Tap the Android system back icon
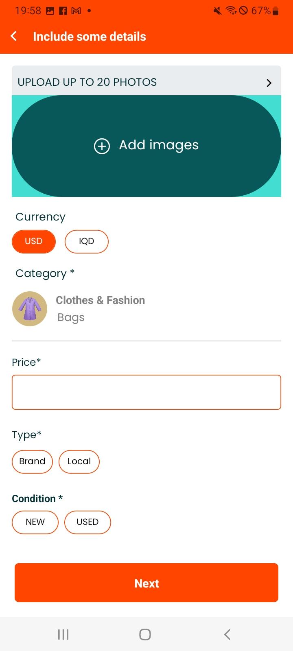Viewport: 293px width, 651px height. (x=227, y=634)
